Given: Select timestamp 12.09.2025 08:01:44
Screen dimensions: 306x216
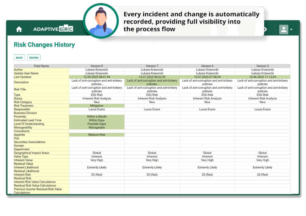Looking at the screenshot, I should (x=96, y=77).
